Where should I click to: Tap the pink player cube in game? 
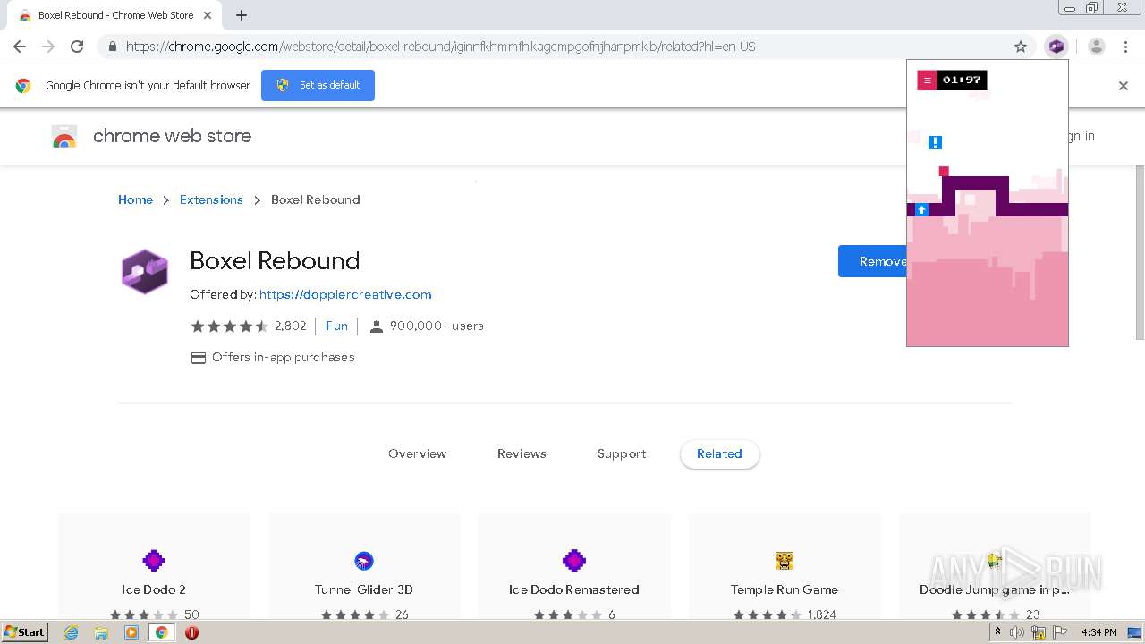tap(944, 171)
